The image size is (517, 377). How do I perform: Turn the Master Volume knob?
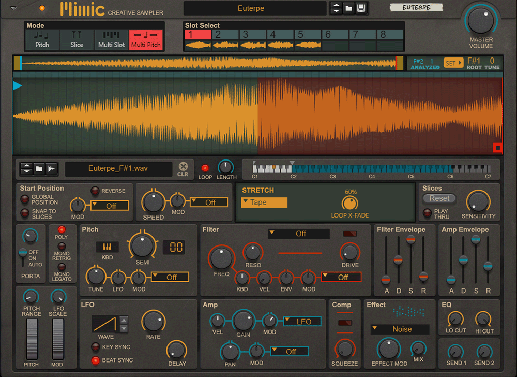481,20
